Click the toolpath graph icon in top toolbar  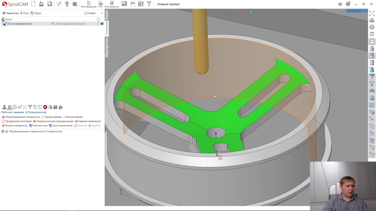point(133,4)
